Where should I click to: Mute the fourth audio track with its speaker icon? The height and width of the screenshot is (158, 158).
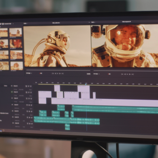32,124
